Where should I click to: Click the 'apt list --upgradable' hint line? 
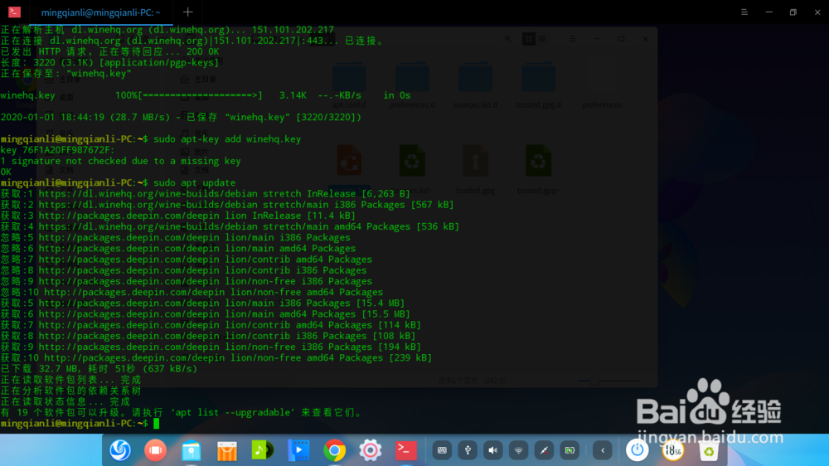tap(182, 413)
